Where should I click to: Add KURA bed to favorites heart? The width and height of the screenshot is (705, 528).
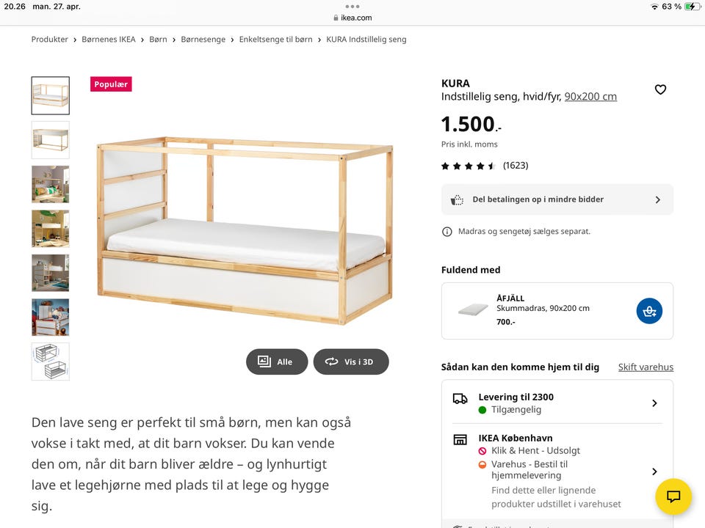point(660,89)
